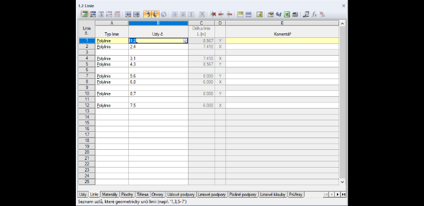
Task: Select column A header
Action: pyautogui.click(x=112, y=23)
